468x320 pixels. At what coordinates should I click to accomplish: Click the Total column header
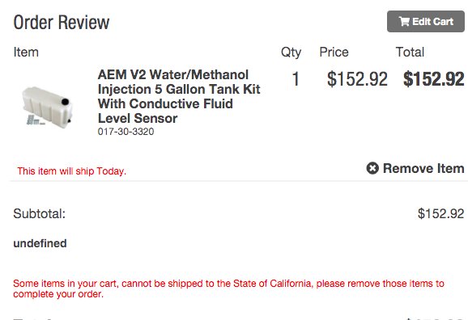pos(410,53)
